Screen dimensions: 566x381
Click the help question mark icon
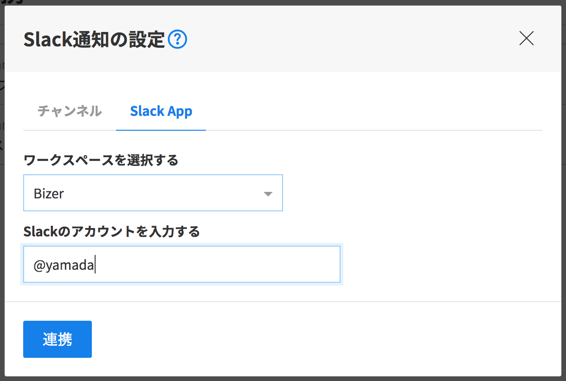click(x=177, y=40)
